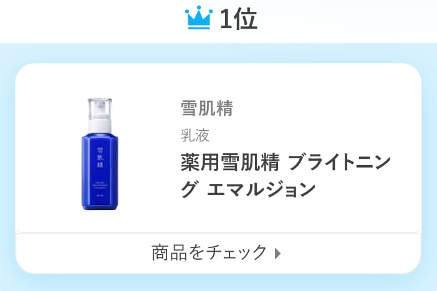Click the white pump collar on the bottle
Viewport: 437px width, 291px height.
(x=100, y=126)
